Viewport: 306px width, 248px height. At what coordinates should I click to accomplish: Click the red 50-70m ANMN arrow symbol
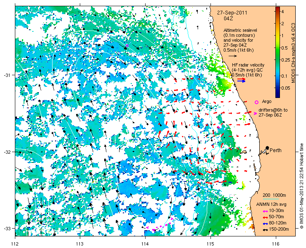[x=265, y=217]
